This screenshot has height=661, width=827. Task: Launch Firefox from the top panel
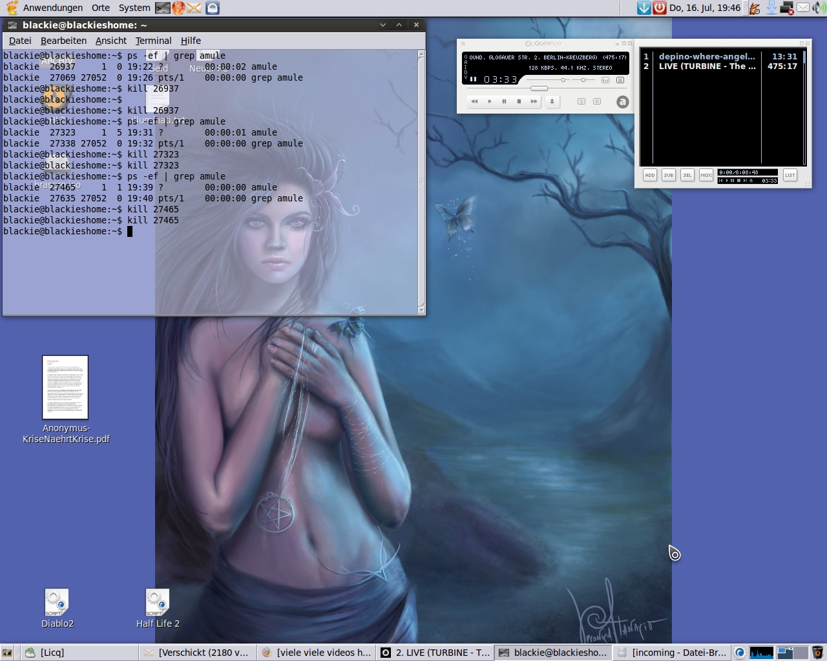coord(179,8)
